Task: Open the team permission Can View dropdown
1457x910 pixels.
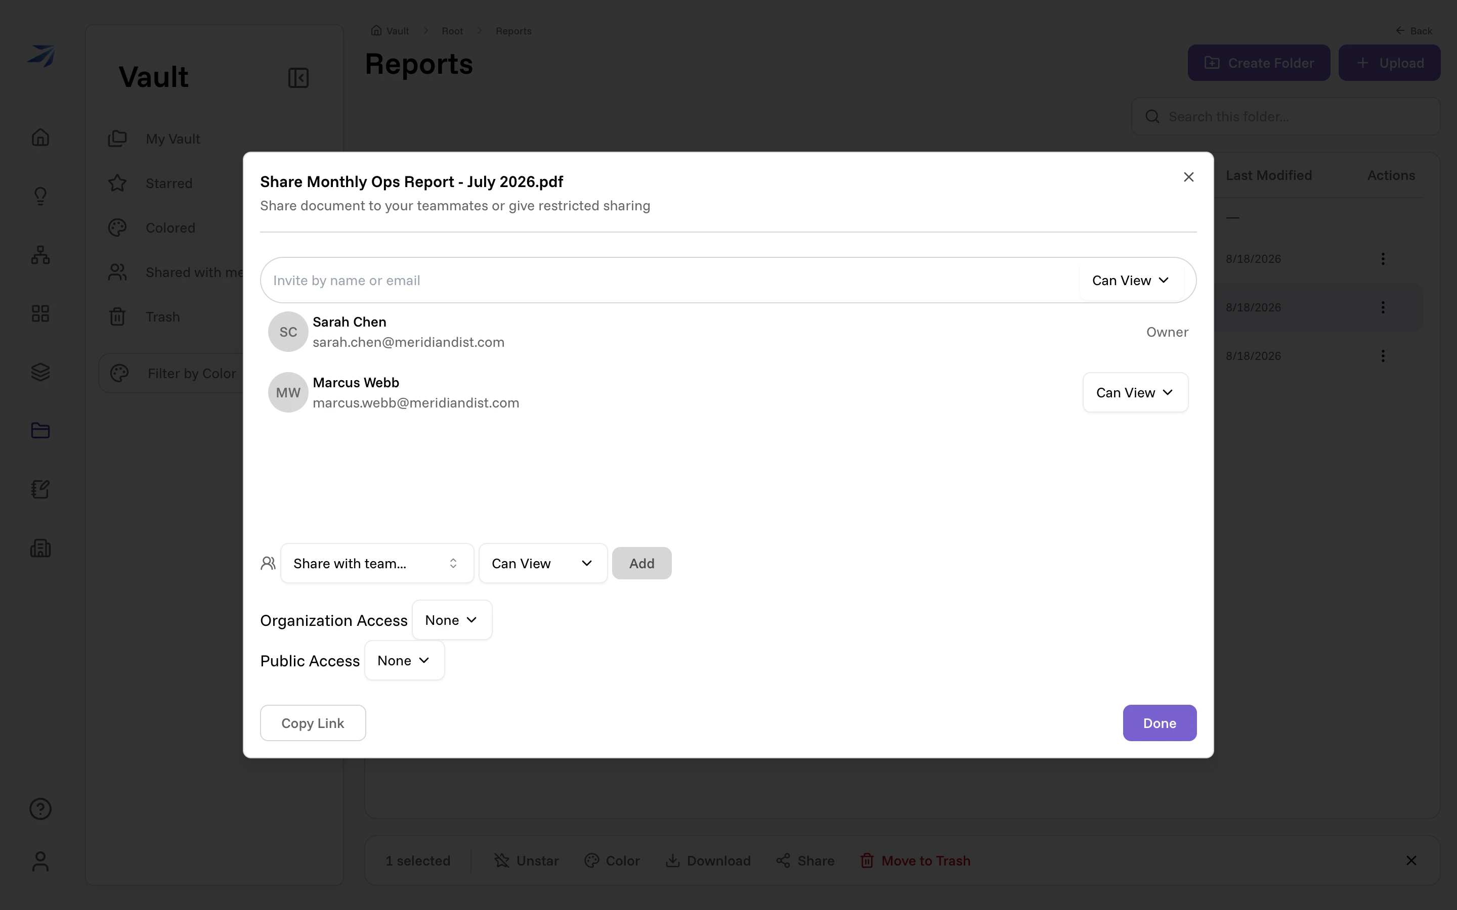Action: click(542, 563)
